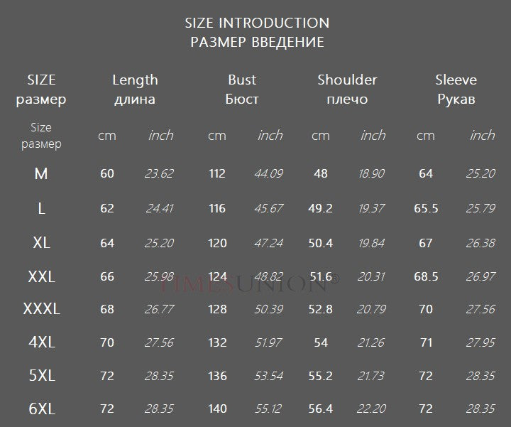Click the 5XL size row label

[41, 376]
